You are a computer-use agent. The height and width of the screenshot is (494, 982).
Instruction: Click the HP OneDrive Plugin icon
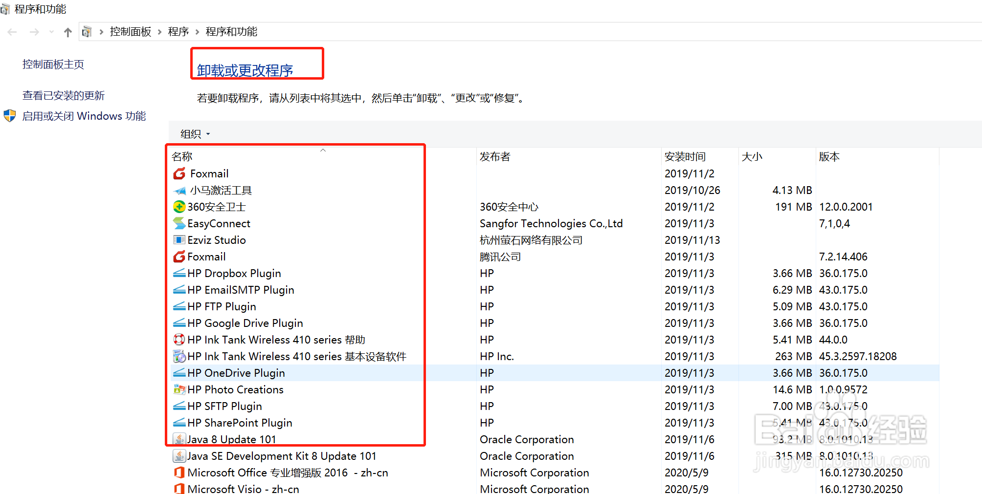(x=179, y=373)
